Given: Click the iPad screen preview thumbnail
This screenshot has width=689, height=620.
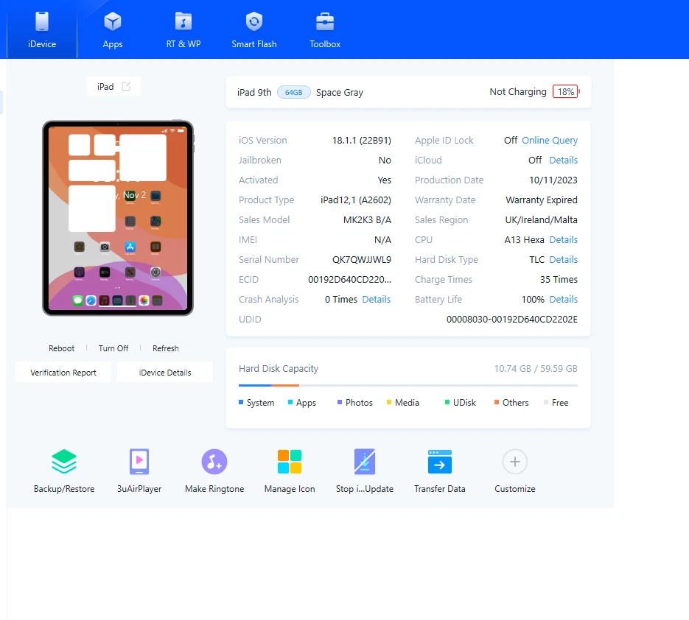Looking at the screenshot, I should (118, 218).
